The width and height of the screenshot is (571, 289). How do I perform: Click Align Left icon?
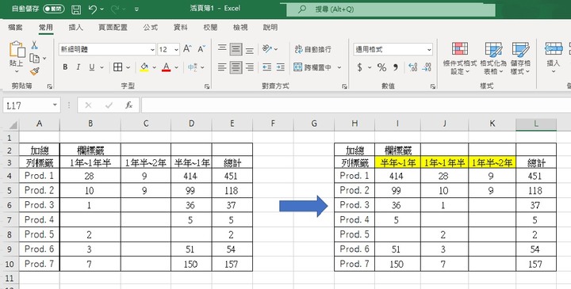pos(222,67)
